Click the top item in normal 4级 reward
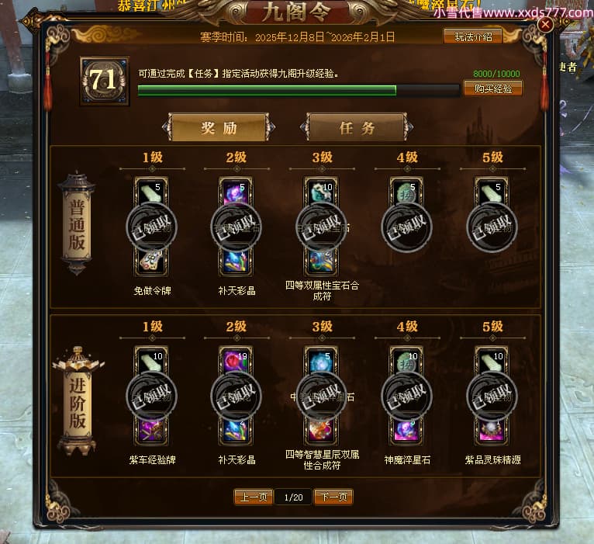 (x=406, y=192)
